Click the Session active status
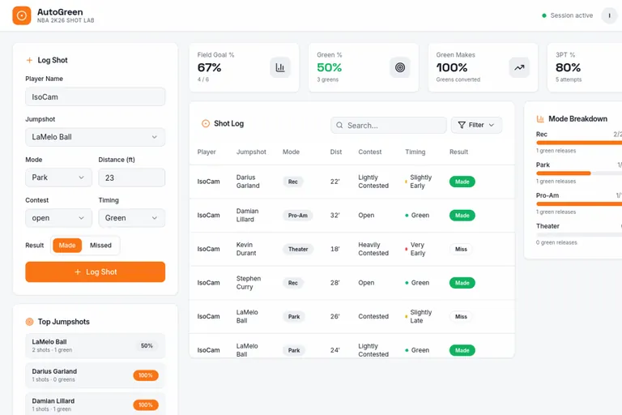Screen dimensions: 622x415 click(567, 15)
